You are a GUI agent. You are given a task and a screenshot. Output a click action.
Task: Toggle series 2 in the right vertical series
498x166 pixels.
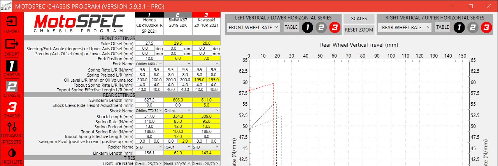472,27
